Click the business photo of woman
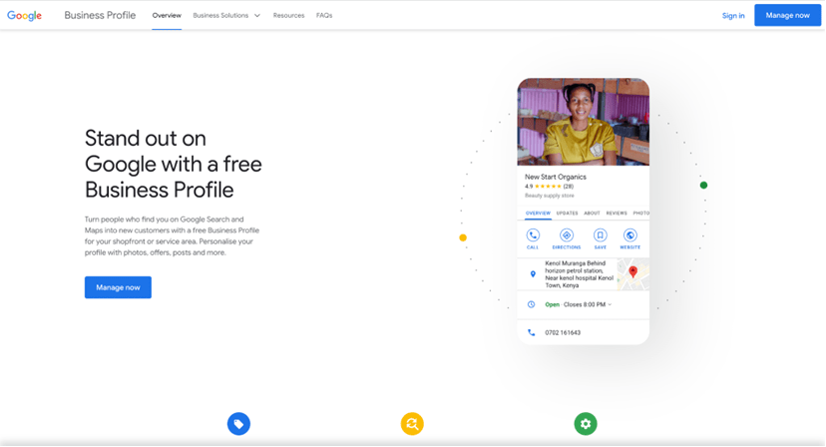 pos(584,122)
